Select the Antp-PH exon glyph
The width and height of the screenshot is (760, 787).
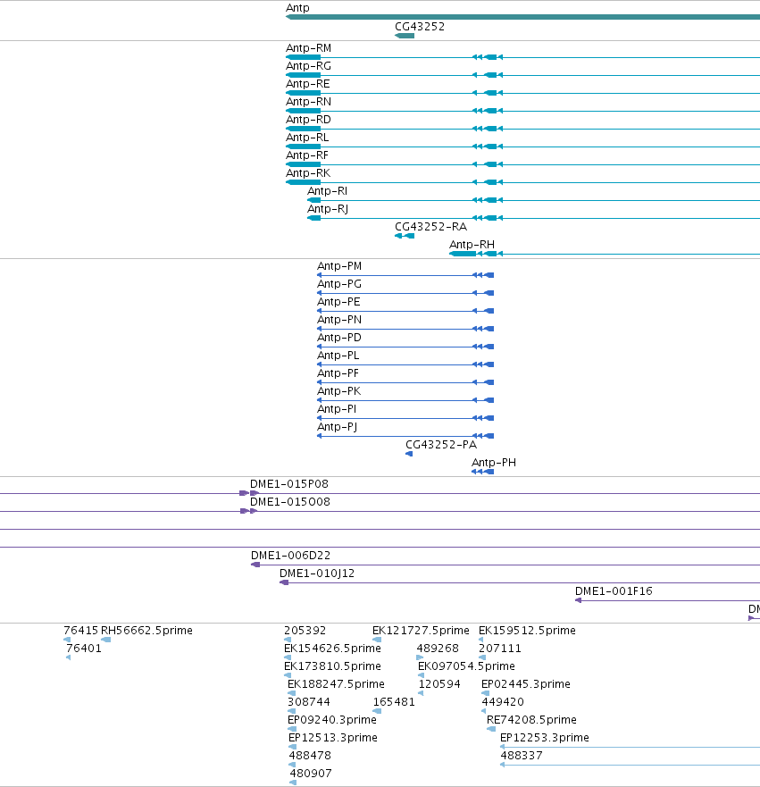483,472
